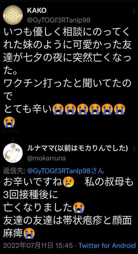Click the 2022年07月11日 15:45 timestamp

38,245
